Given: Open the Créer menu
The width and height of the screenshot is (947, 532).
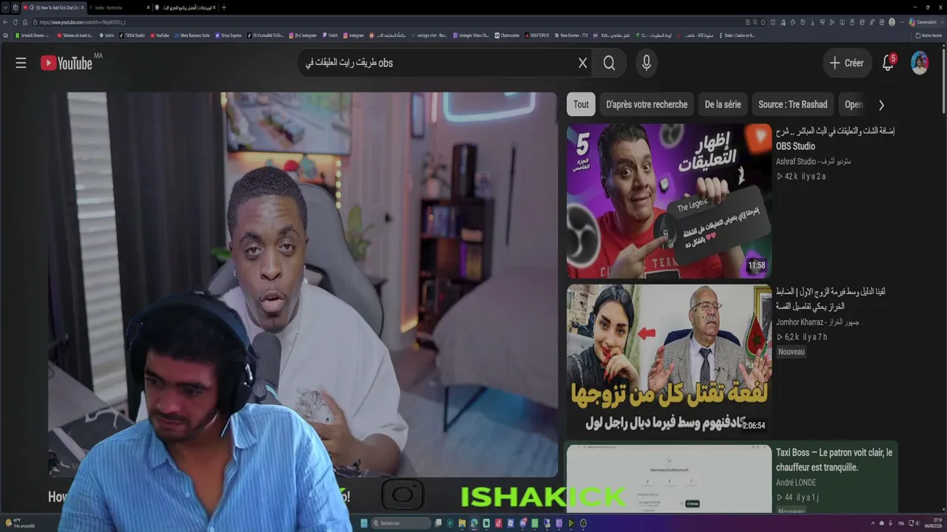Looking at the screenshot, I should pos(846,63).
